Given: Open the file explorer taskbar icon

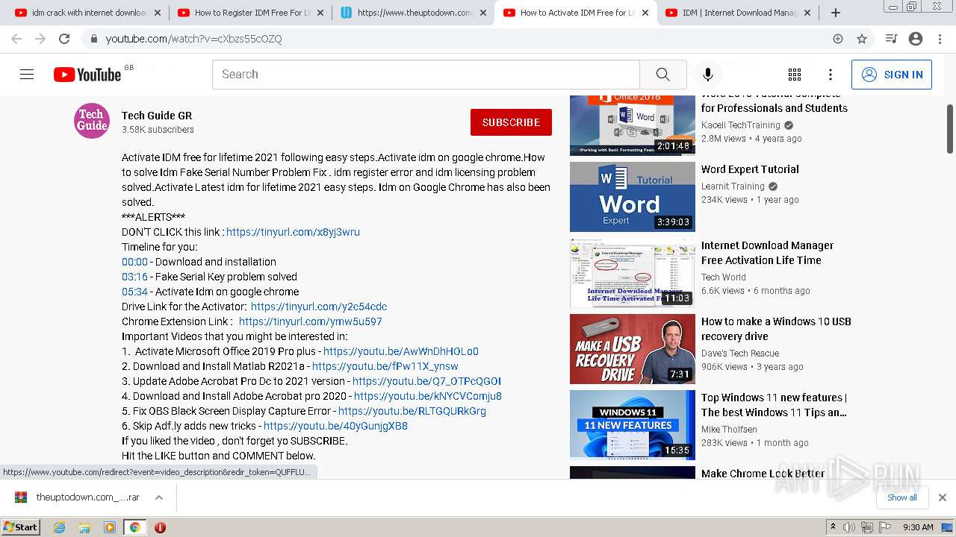Looking at the screenshot, I should coord(84,527).
